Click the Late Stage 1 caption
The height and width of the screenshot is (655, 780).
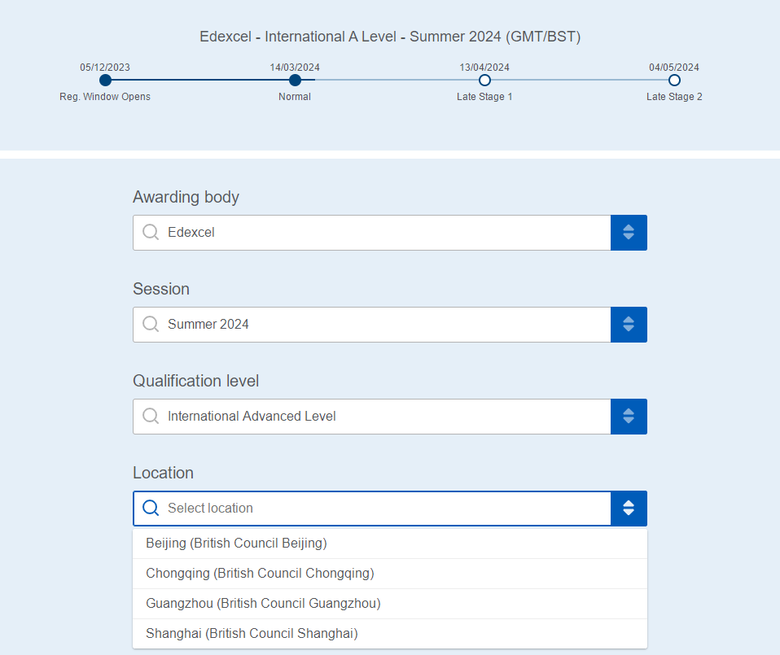[484, 96]
